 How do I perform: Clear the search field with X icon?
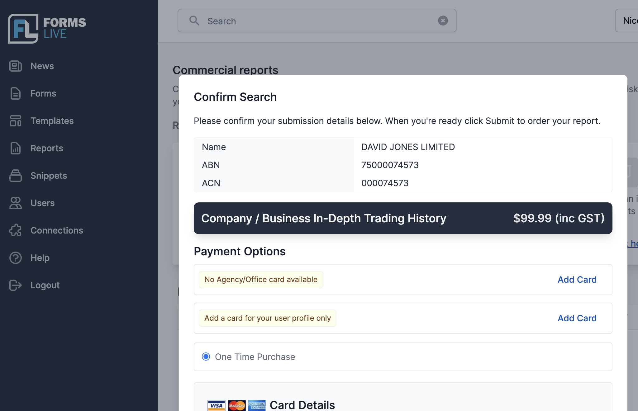pos(443,21)
